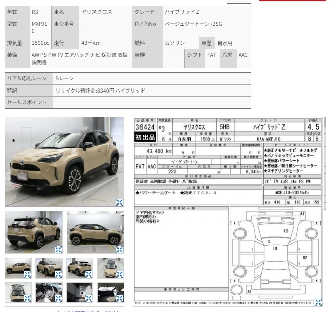This screenshot has height=312, width=331.
Task: Expand the steering wheel interior thumbnail
Action: 58,298
